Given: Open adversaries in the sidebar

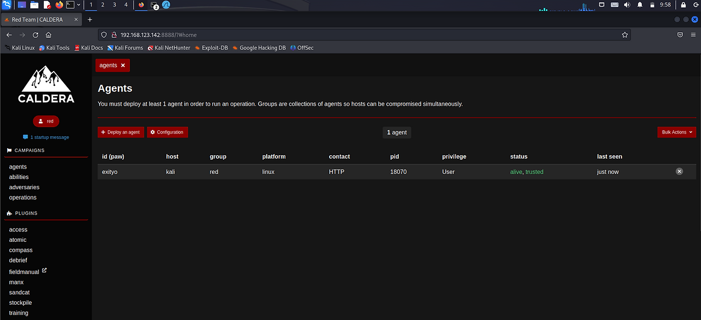Looking at the screenshot, I should 24,187.
